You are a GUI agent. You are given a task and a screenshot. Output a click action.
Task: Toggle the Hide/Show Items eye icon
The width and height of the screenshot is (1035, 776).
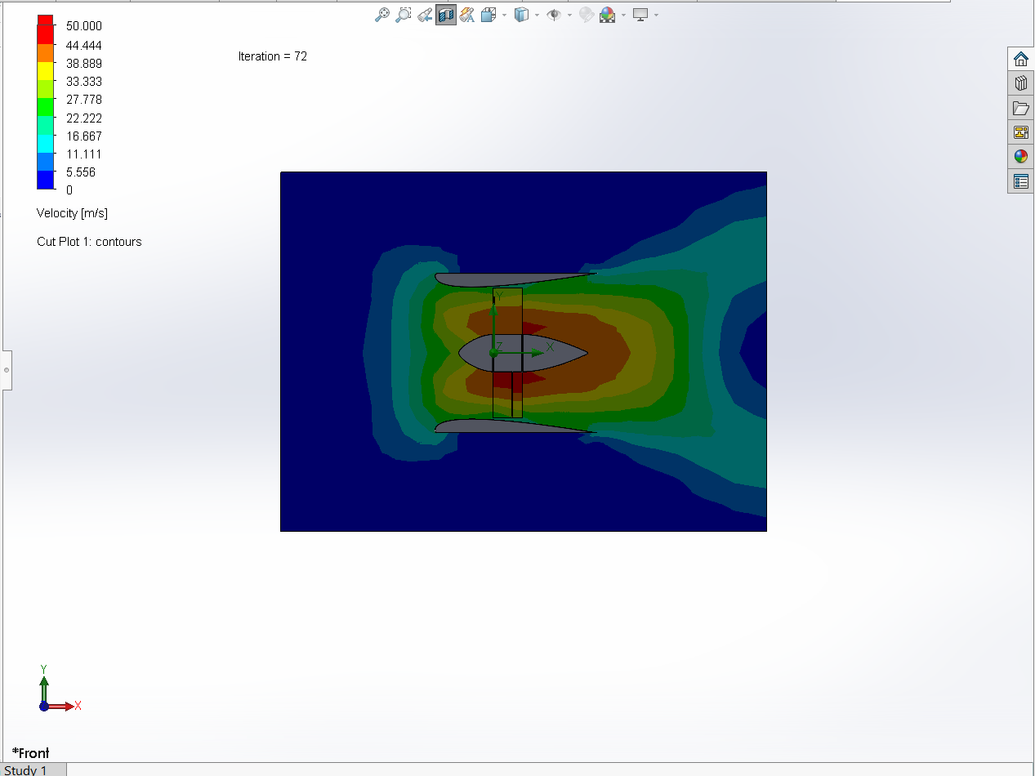coord(554,15)
